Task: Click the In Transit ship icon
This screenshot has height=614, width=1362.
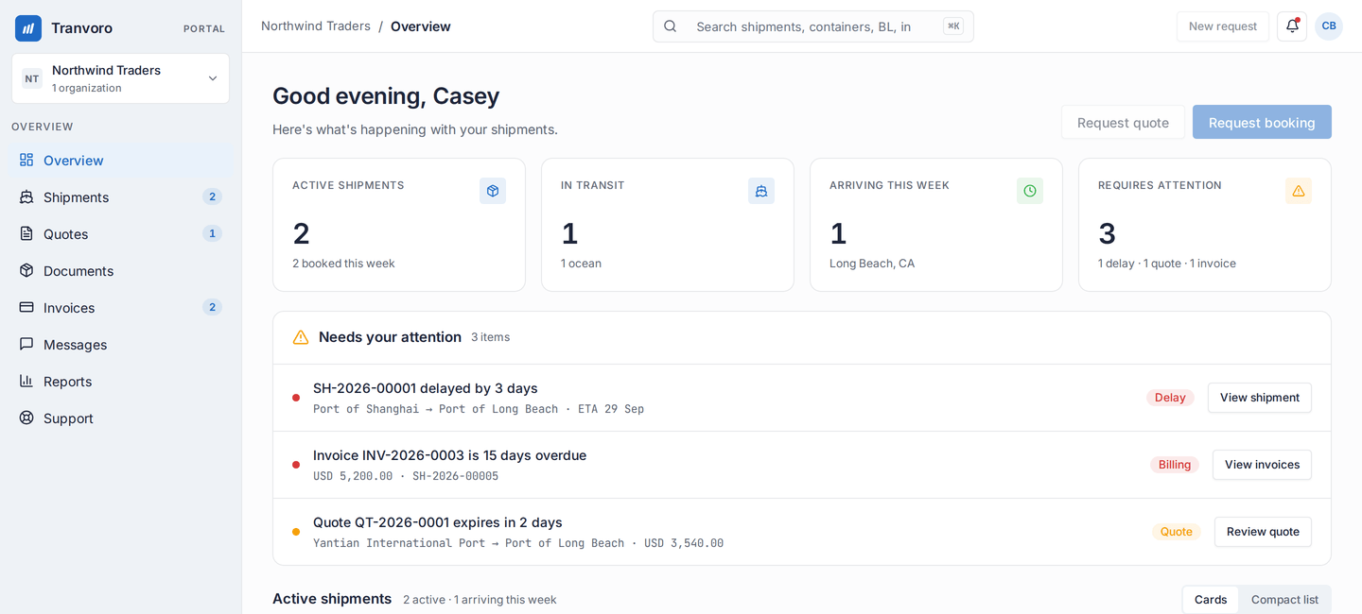Action: pos(761,191)
